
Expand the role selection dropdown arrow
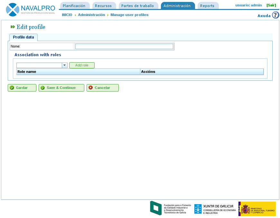point(65,65)
